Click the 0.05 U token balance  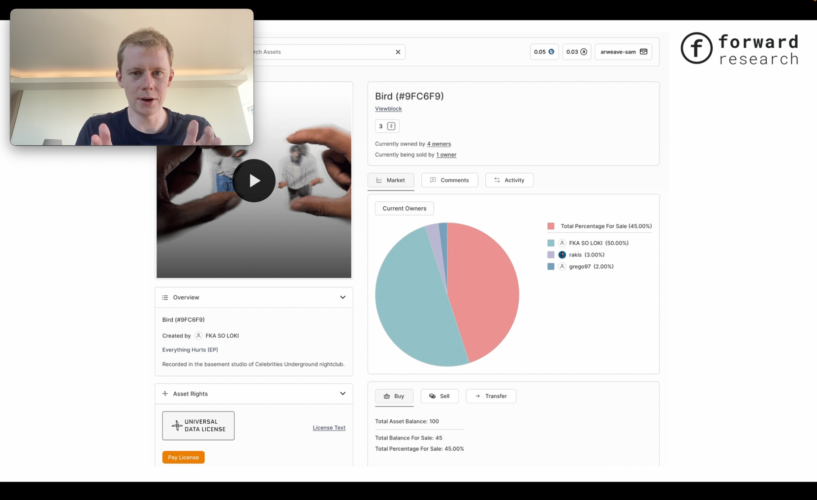pyautogui.click(x=544, y=52)
